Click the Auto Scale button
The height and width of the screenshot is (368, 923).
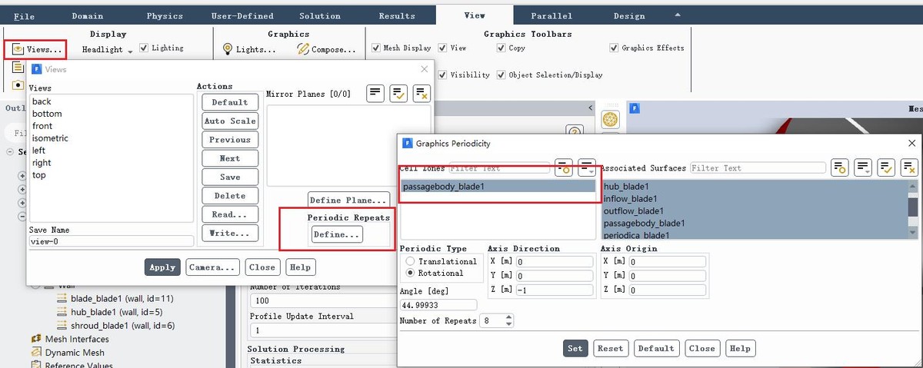[230, 121]
